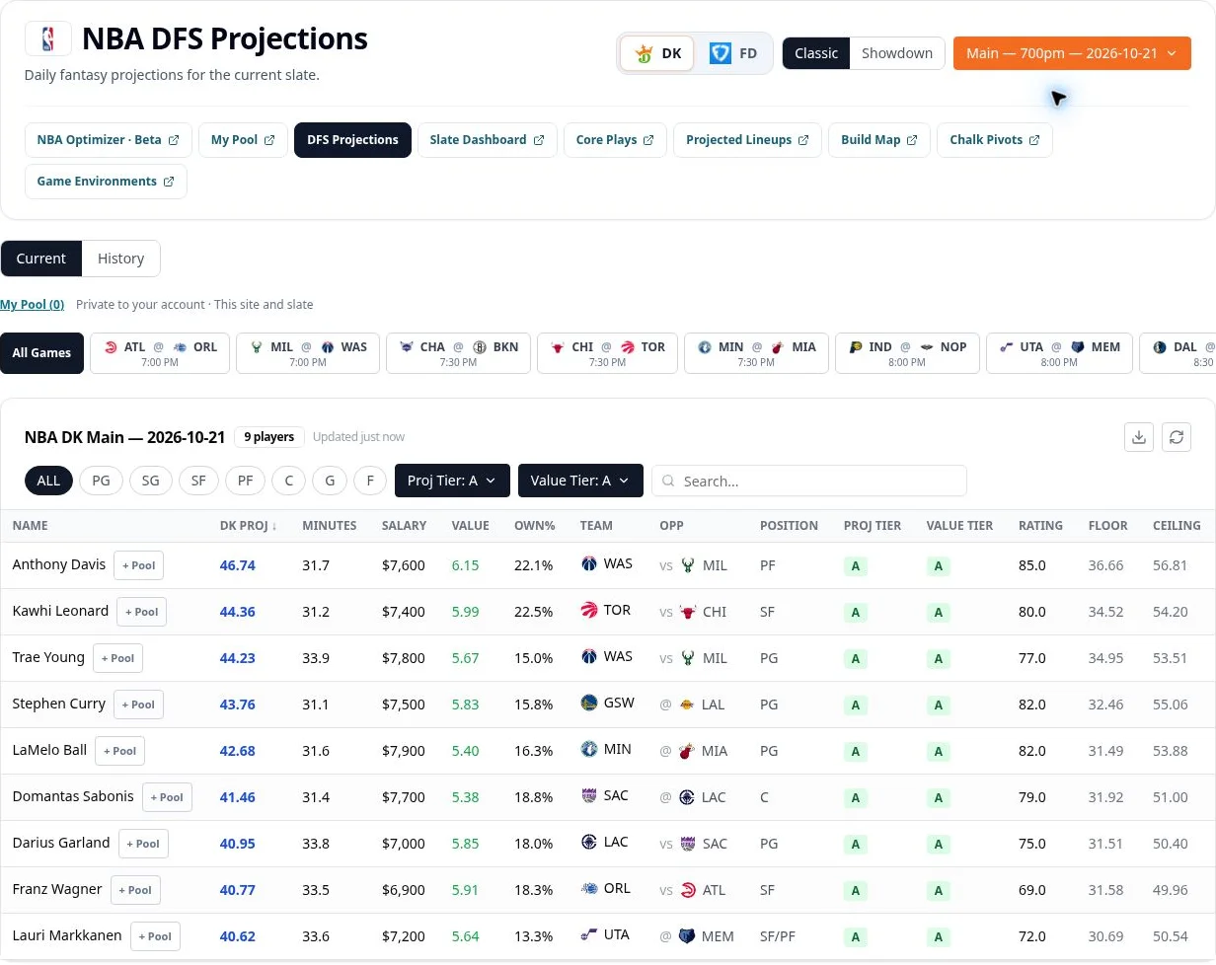
Task: Click the external-link icon on NBA Optimizer Beta
Action: [174, 140]
